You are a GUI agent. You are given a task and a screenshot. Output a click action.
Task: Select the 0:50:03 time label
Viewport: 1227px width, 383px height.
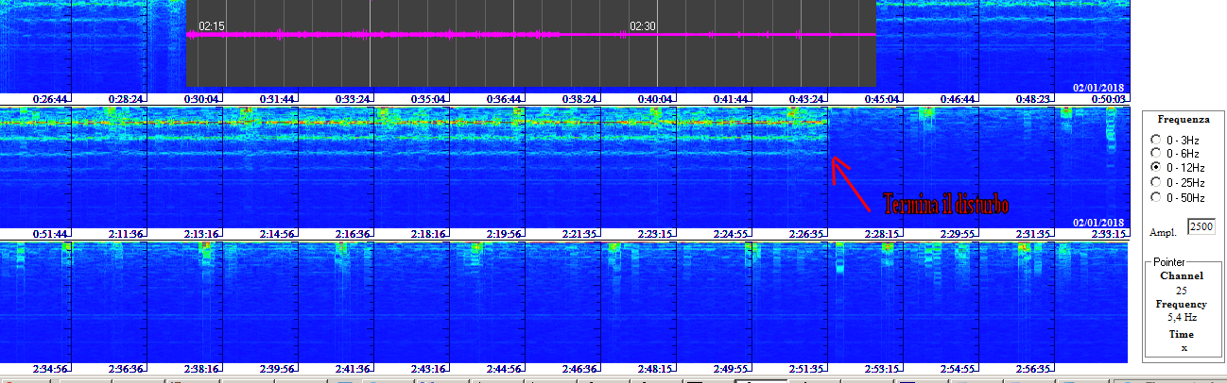click(1109, 98)
